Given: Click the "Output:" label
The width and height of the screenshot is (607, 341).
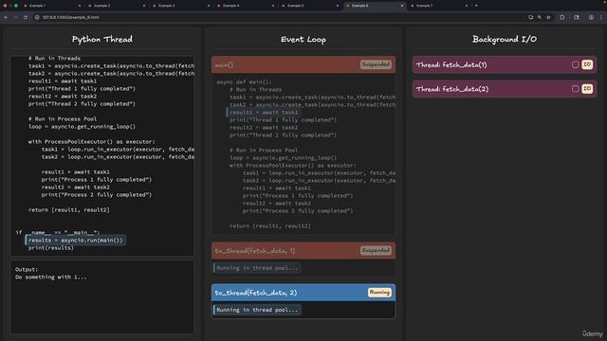Looking at the screenshot, I should pyautogui.click(x=27, y=269).
